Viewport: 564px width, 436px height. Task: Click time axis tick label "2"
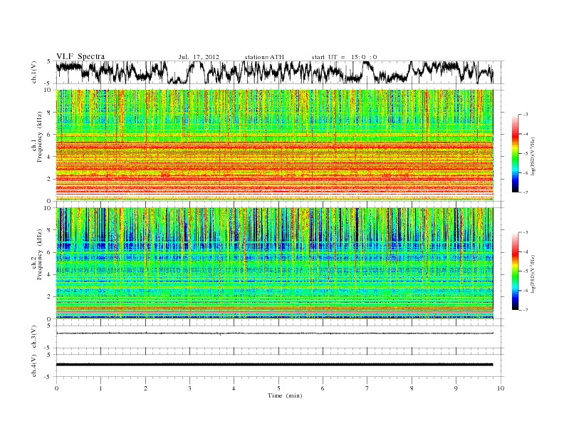145,388
